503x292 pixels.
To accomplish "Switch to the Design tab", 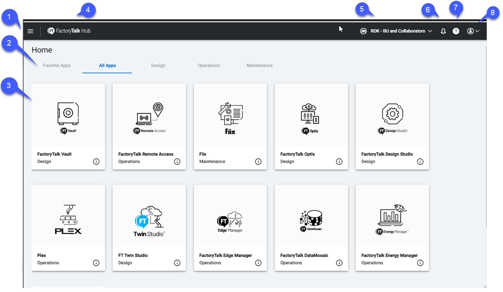I will click(x=158, y=66).
